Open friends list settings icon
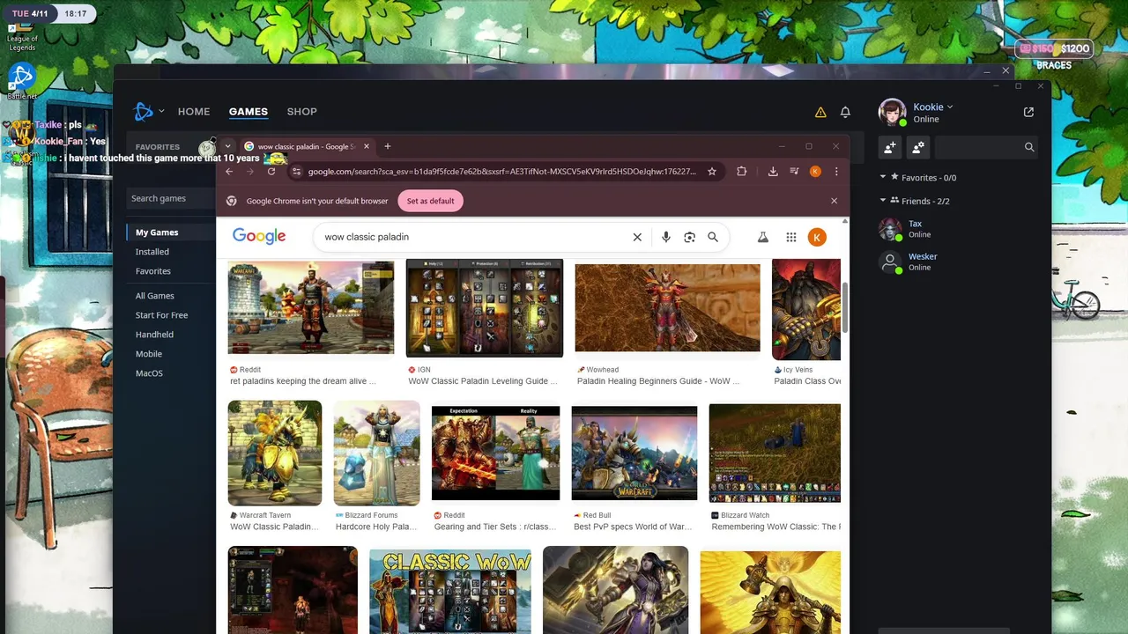Image resolution: width=1128 pixels, height=634 pixels. click(x=918, y=147)
